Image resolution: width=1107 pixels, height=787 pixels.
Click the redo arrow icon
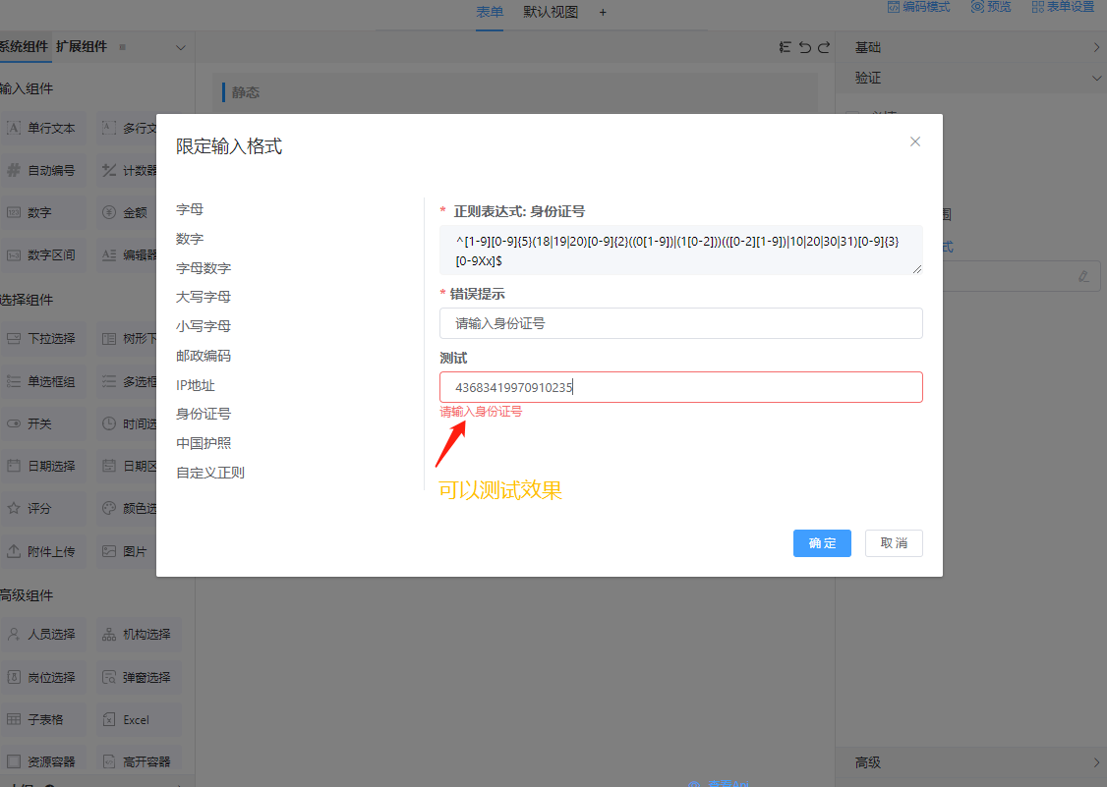(824, 47)
